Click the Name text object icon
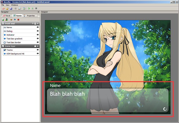 click(x=5, y=27)
